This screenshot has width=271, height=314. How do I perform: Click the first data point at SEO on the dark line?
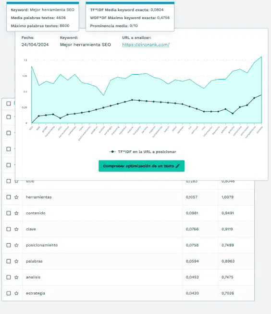pos(32,123)
